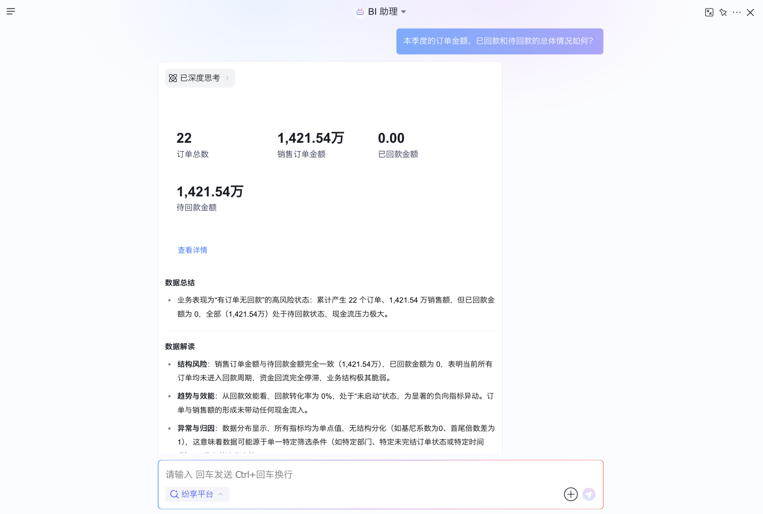763x514 pixels.
Task: Close the BI assistant panel
Action: click(750, 13)
